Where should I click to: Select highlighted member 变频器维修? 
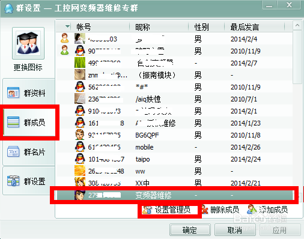[174, 195]
